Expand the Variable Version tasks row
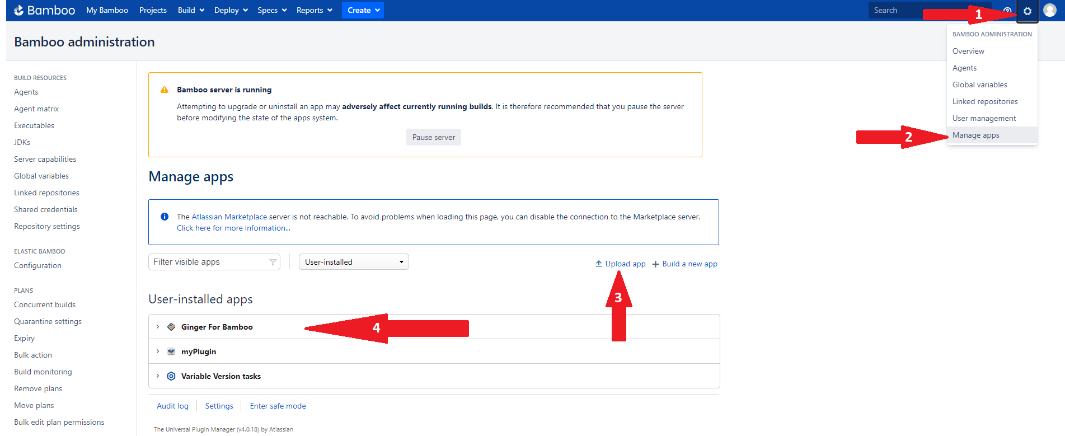Image resolution: width=1065 pixels, height=436 pixels. click(x=158, y=376)
